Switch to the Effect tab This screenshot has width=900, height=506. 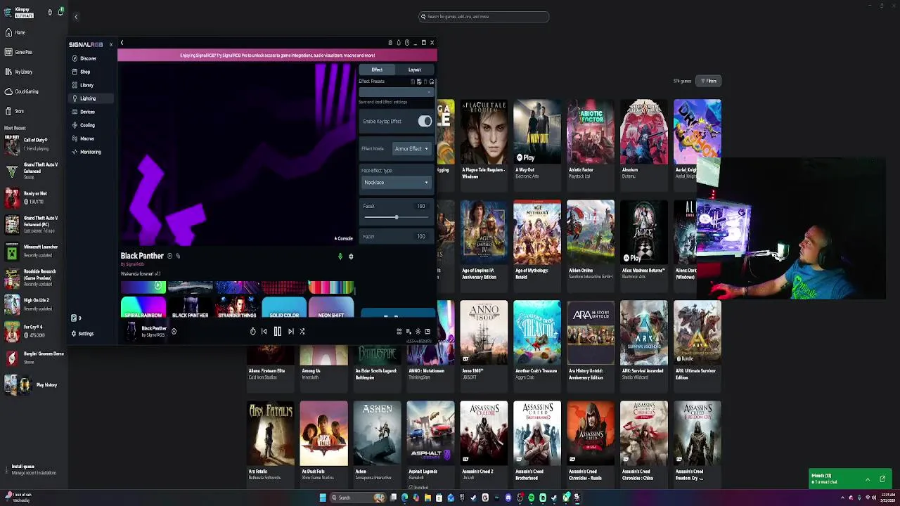(377, 70)
